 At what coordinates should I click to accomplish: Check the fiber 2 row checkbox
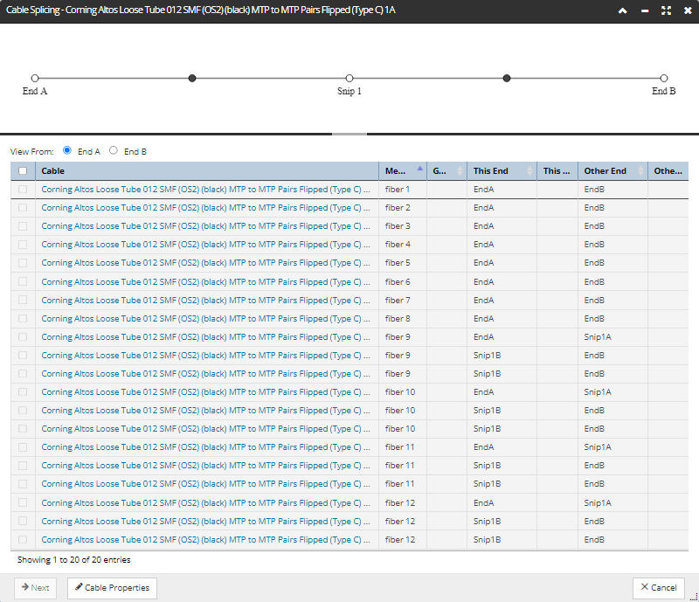pyautogui.click(x=23, y=208)
